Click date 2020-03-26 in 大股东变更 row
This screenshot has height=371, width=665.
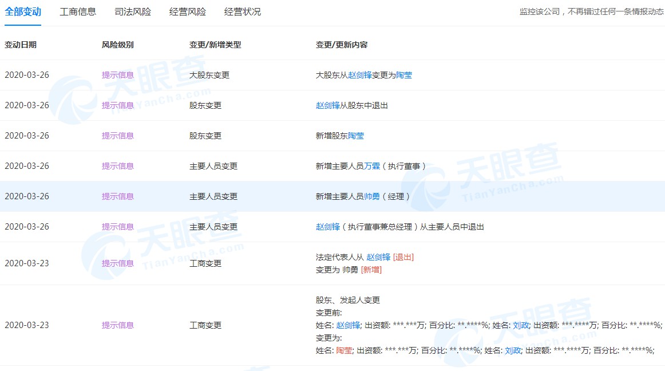click(x=27, y=75)
